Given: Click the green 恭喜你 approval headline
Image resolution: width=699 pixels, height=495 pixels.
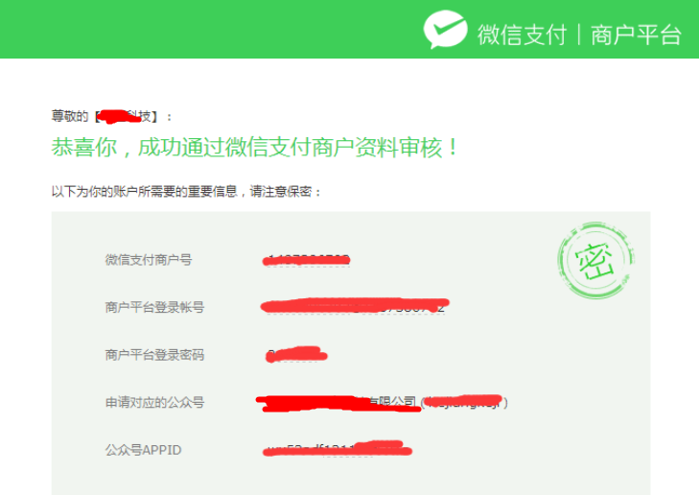Looking at the screenshot, I should (254, 147).
